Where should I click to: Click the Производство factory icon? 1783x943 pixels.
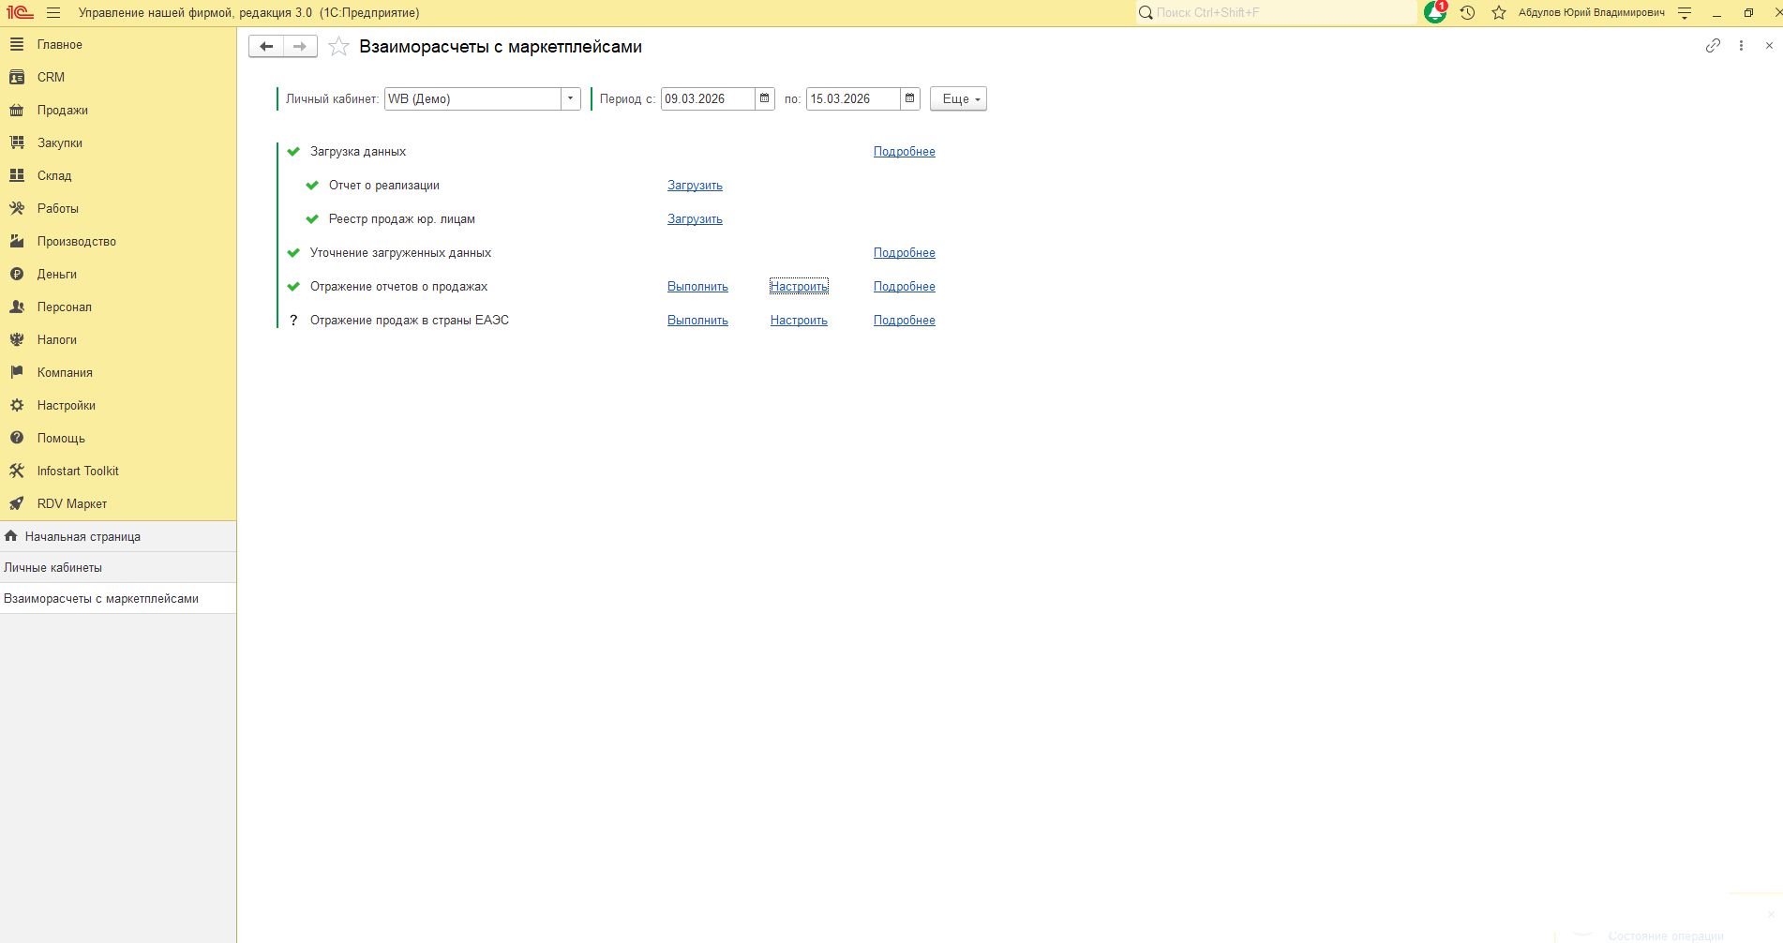pos(17,241)
